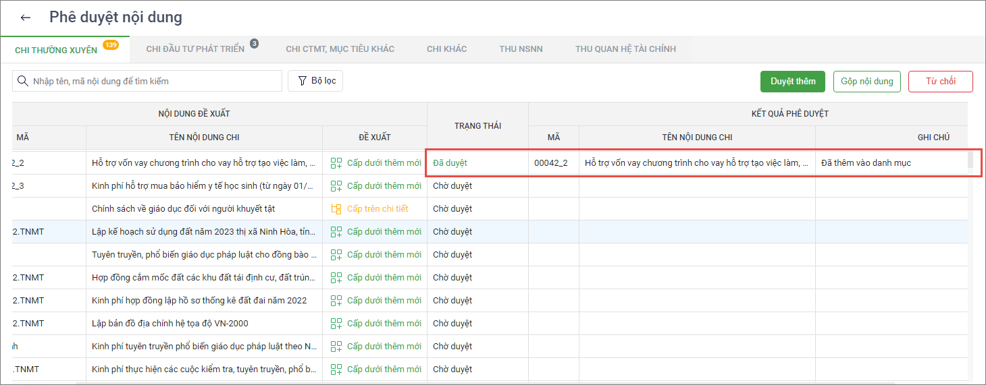Screen dimensions: 986x385
Task: Click the Gộp nội dung button
Action: 866,82
